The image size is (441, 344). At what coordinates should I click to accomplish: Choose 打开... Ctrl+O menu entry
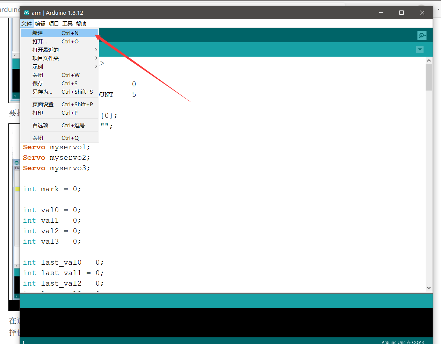pyautogui.click(x=60, y=41)
